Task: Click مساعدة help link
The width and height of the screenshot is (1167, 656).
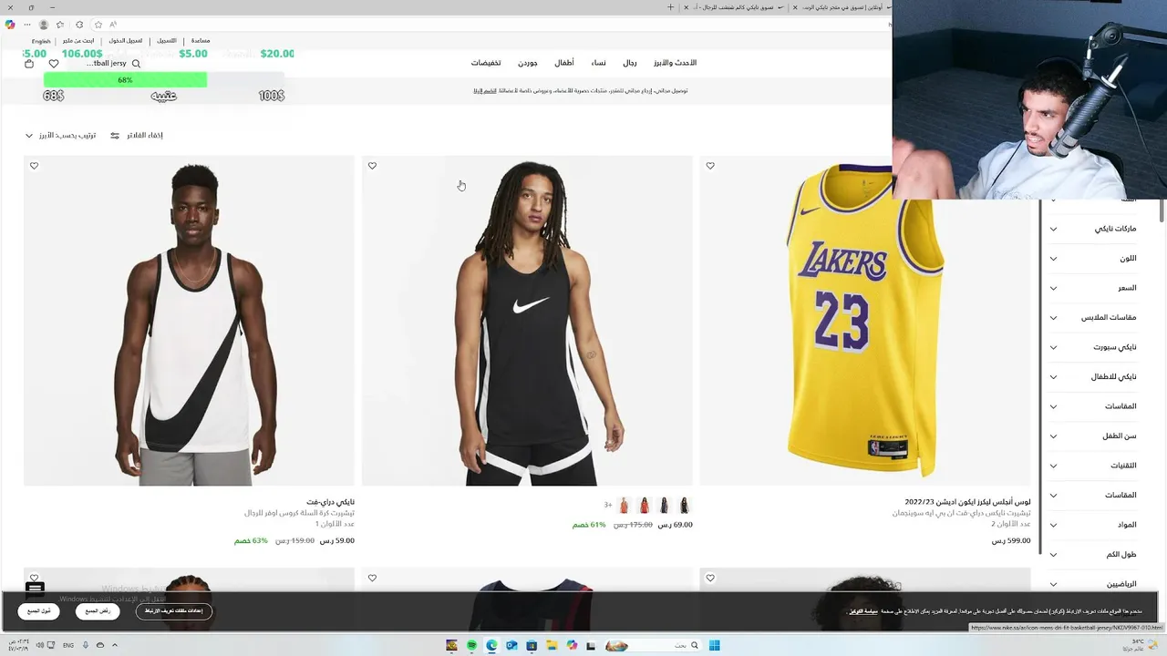Action: click(x=201, y=41)
